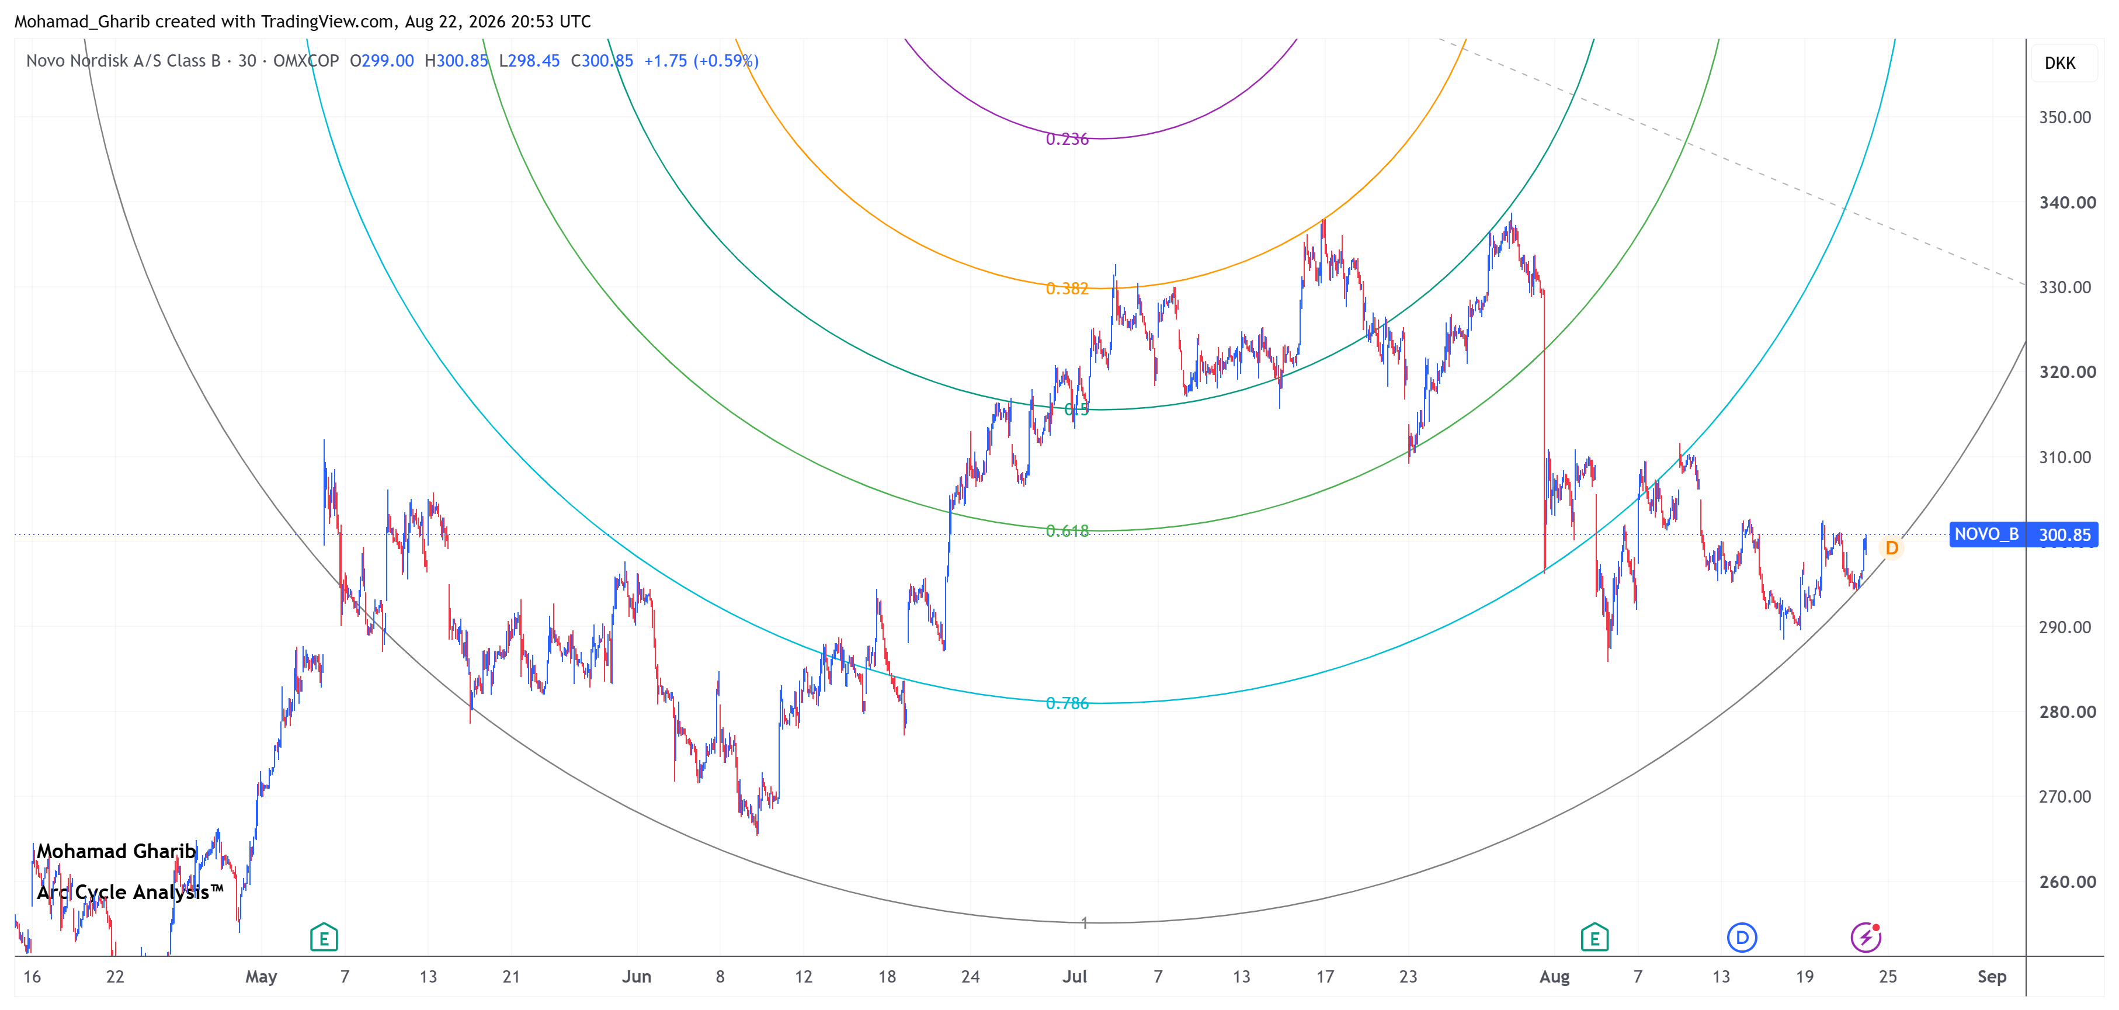Click the Arc Cycle Analysis™ text annotation
2119x1010 pixels.
pos(130,893)
